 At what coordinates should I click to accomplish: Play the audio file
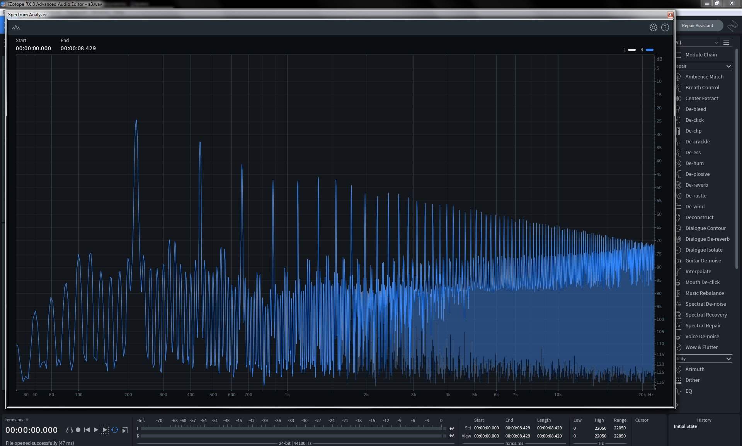point(96,430)
